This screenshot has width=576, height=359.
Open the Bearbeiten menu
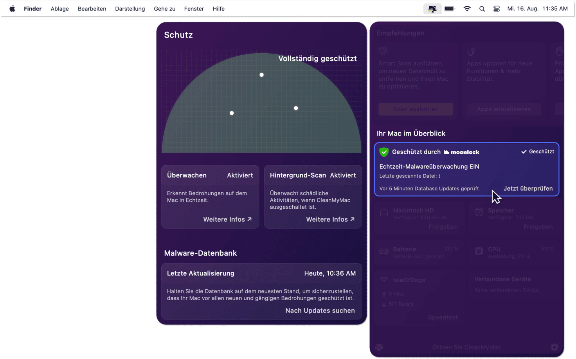pos(92,9)
